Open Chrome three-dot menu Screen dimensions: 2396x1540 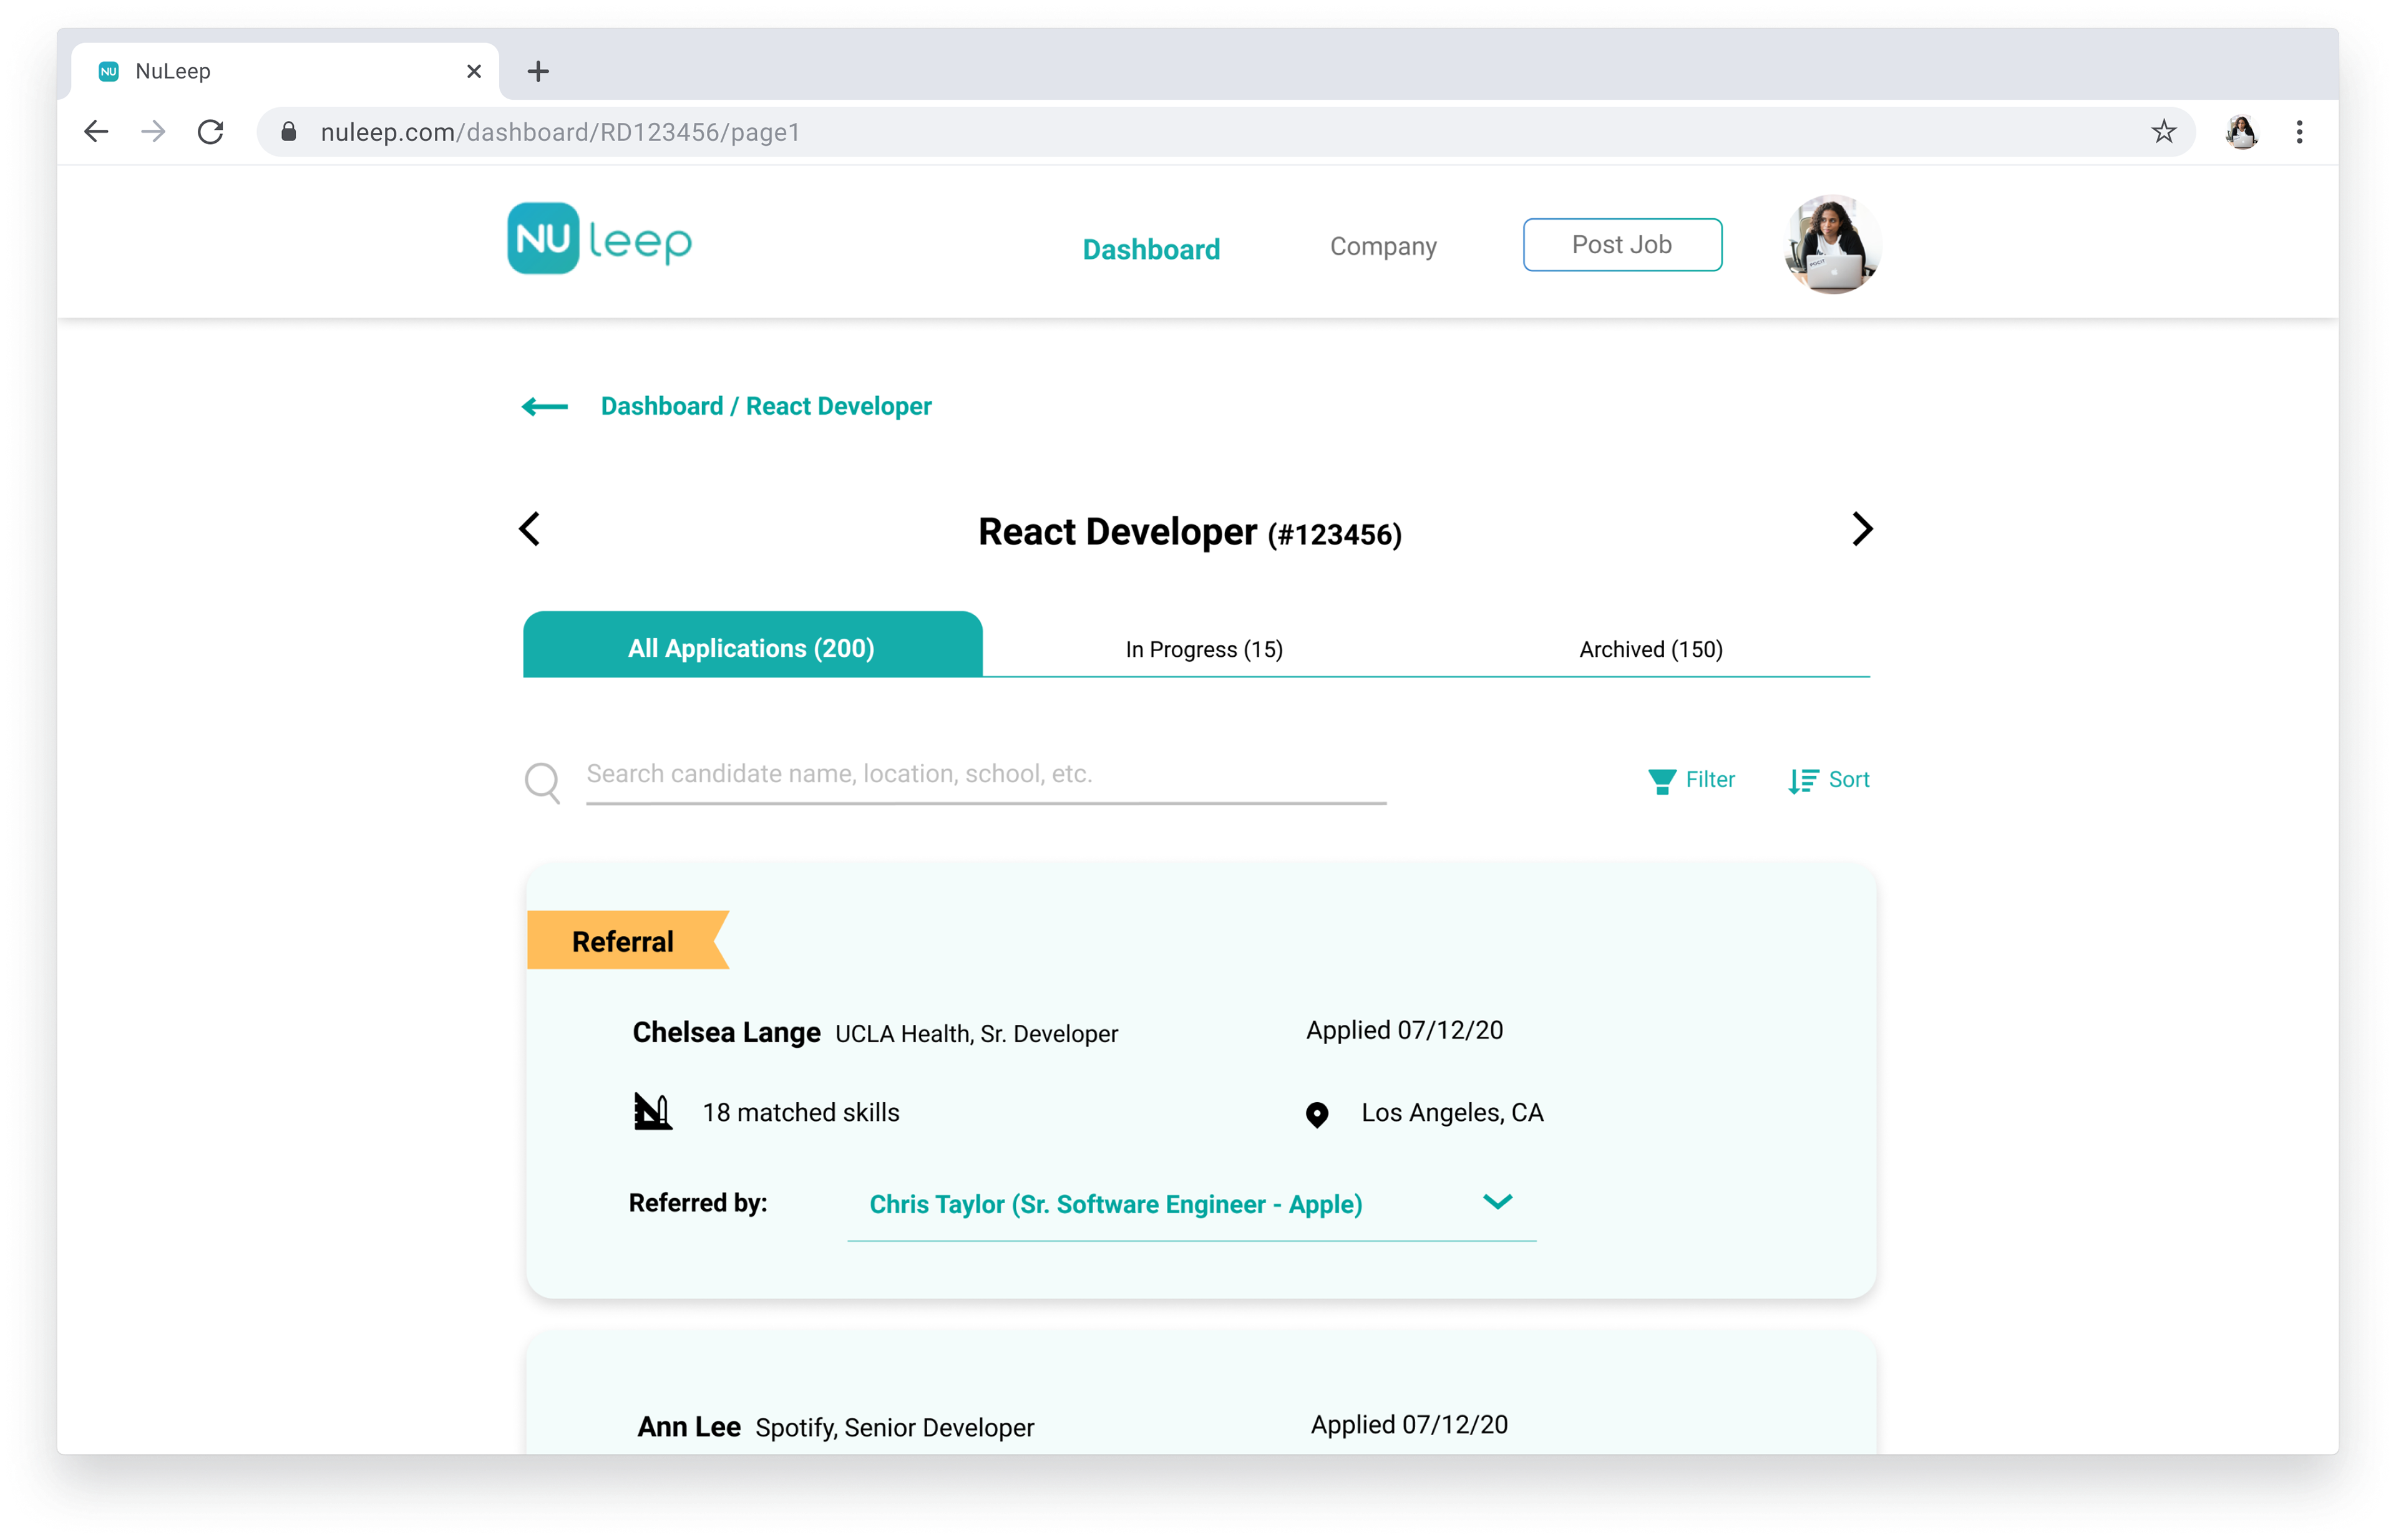point(2299,132)
